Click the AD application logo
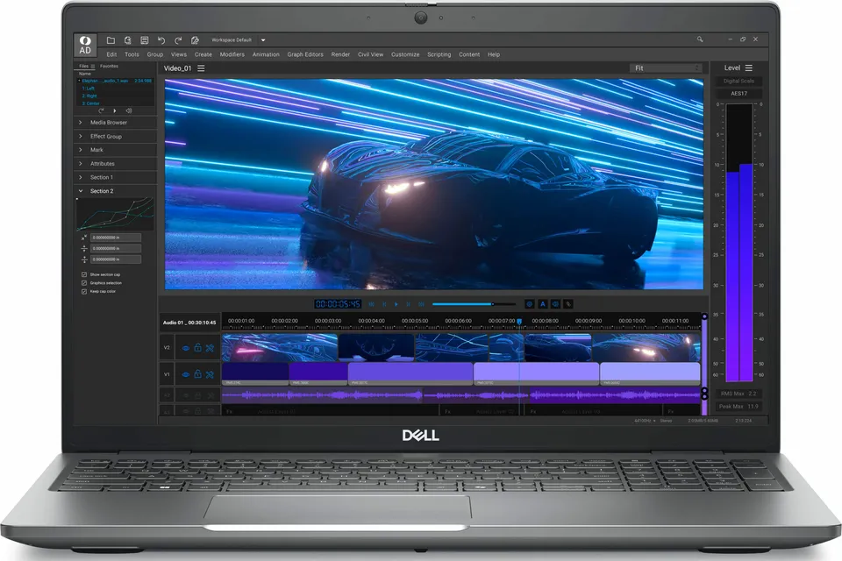Screen dimensions: 842x561 [x=85, y=45]
